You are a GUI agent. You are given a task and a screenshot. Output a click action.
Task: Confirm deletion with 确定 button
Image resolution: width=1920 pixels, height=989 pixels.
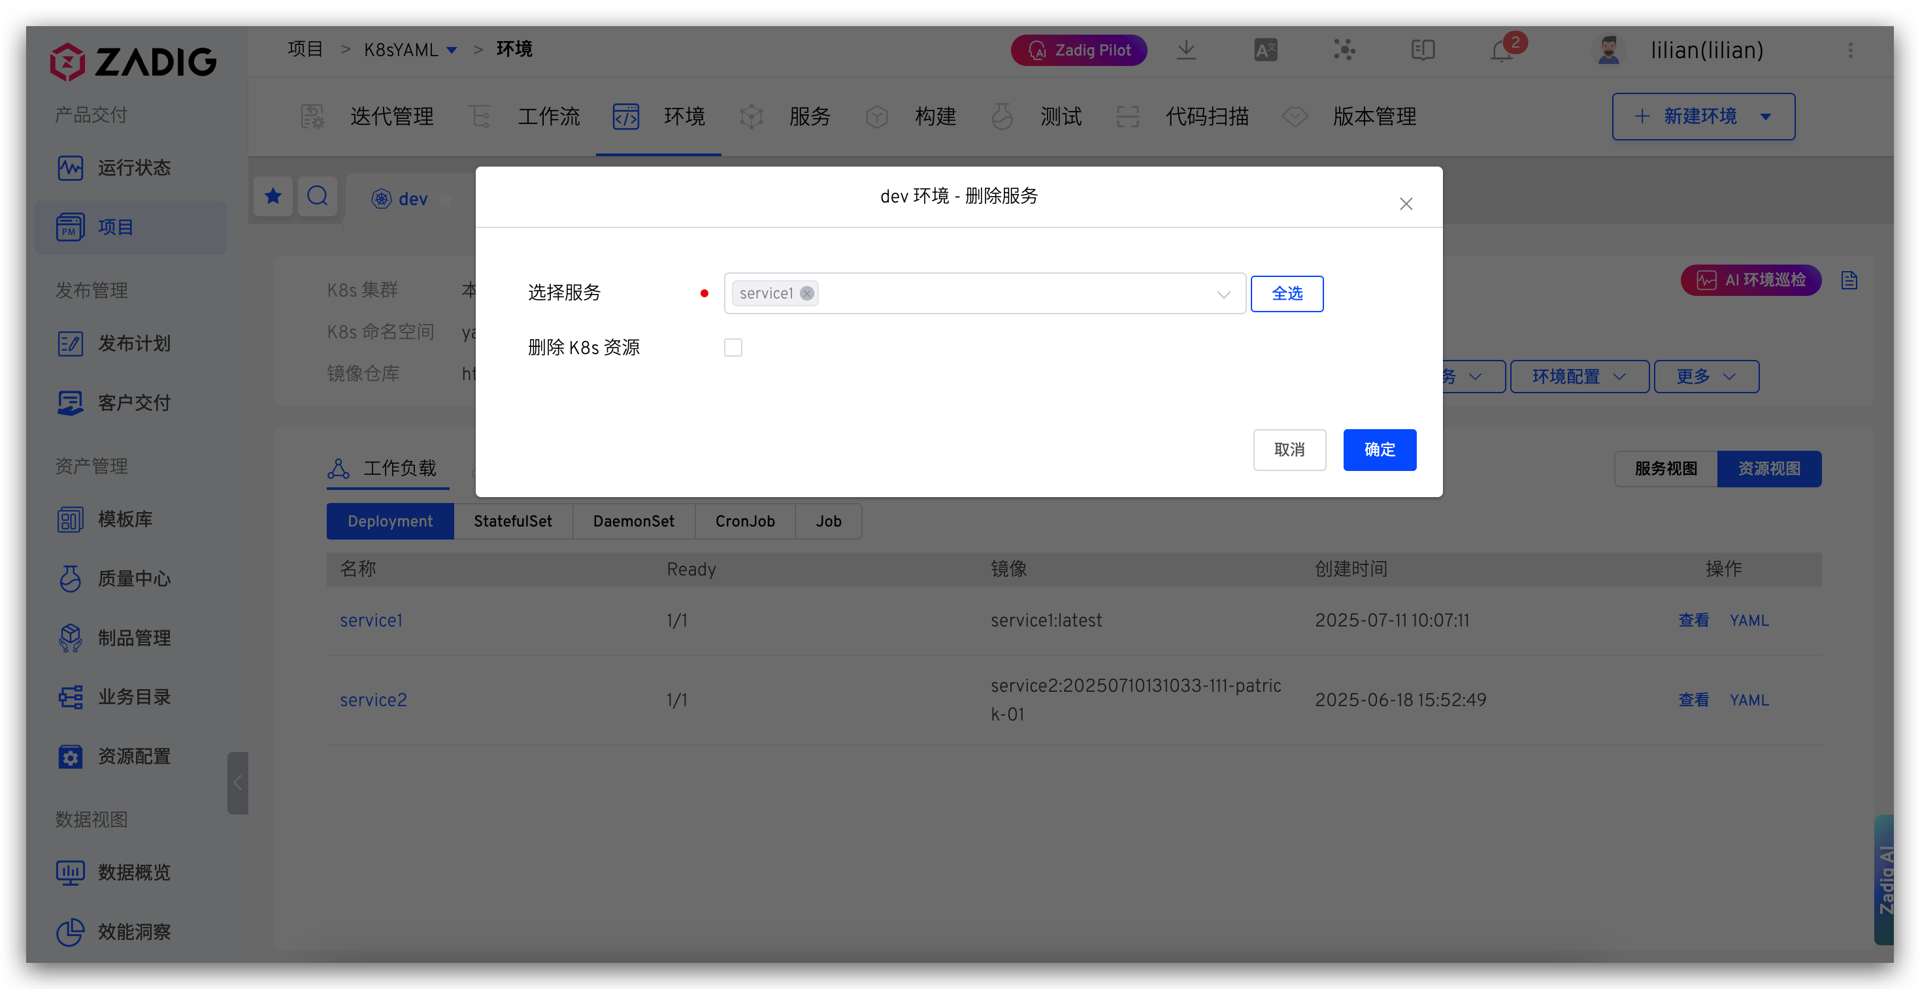(1379, 449)
